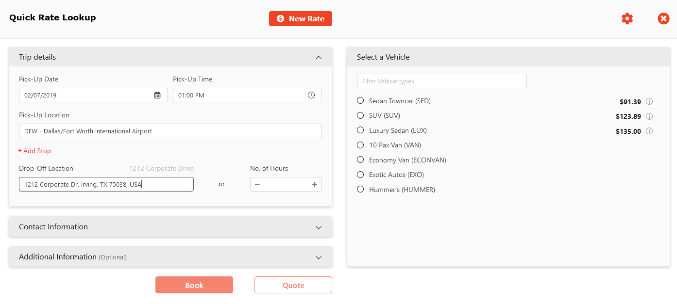Screen dimensions: 677x304
Task: Click the Filter Vehicle types search box
Action: (441, 80)
